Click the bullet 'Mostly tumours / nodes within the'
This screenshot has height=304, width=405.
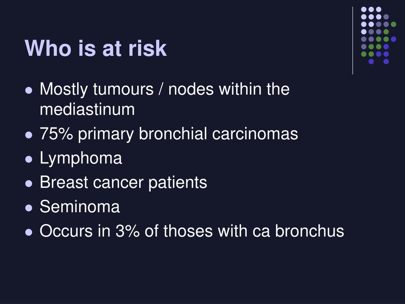[x=165, y=89]
